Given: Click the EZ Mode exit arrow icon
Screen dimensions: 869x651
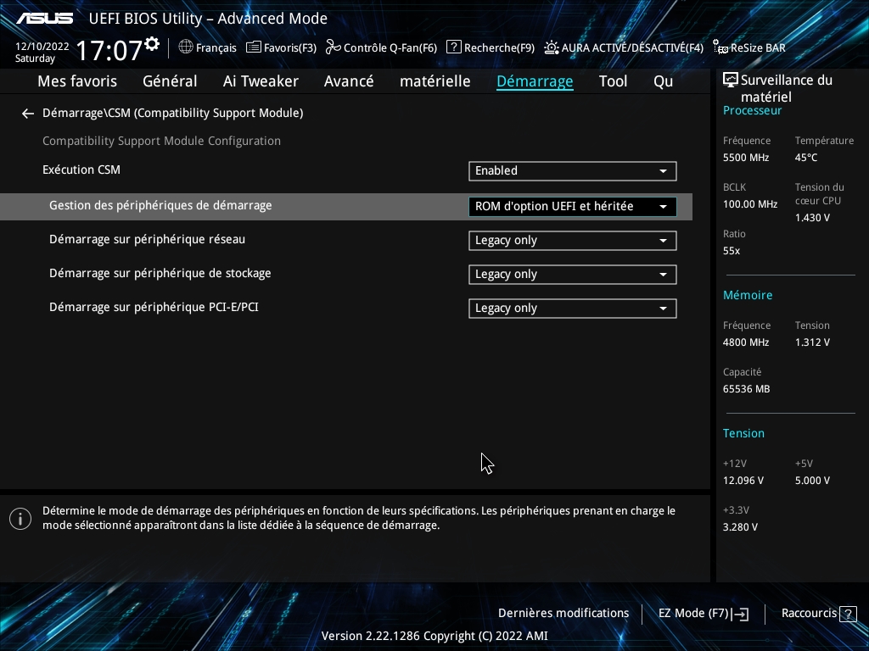Looking at the screenshot, I should pos(740,614).
